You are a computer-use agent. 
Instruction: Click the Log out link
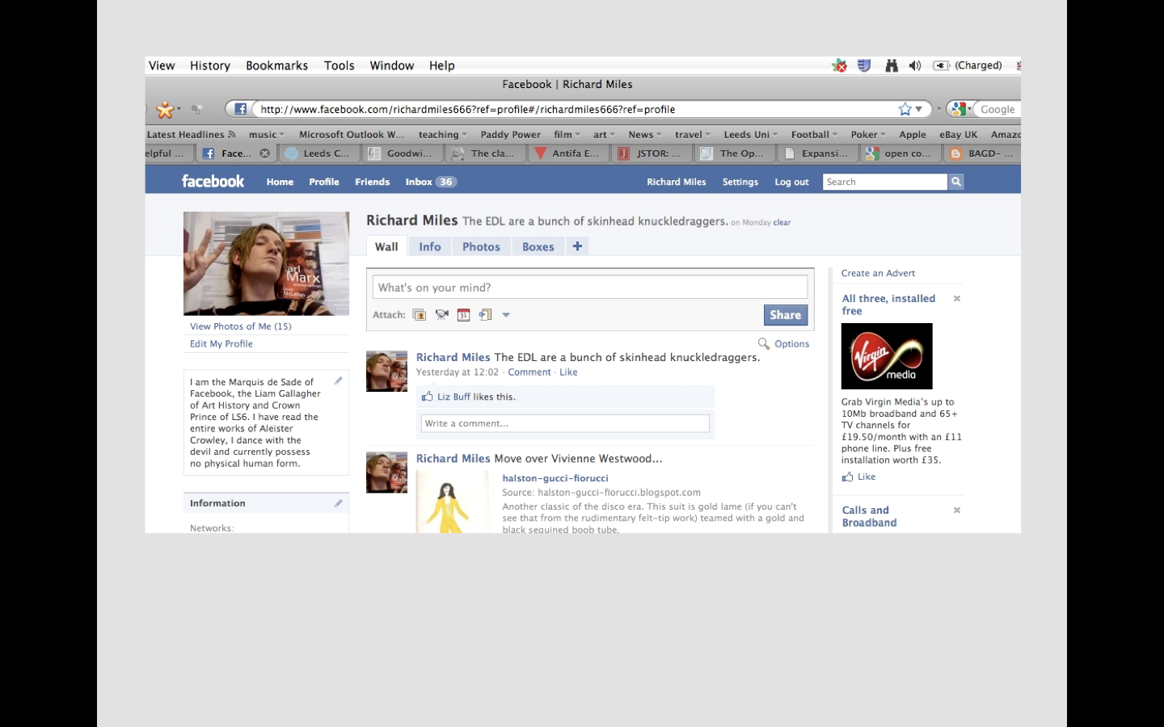click(792, 182)
